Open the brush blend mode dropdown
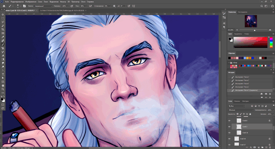This screenshot has height=149, width=275. (43, 6)
